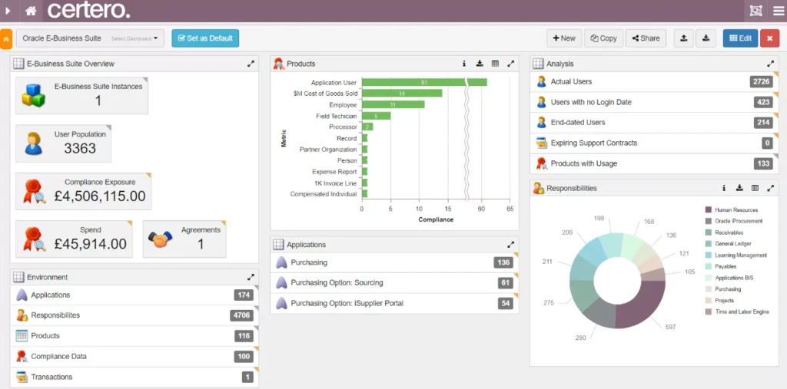Open Purchasing Option: Sourcing row
Viewport: 787px width, 389px height.
[394, 282]
